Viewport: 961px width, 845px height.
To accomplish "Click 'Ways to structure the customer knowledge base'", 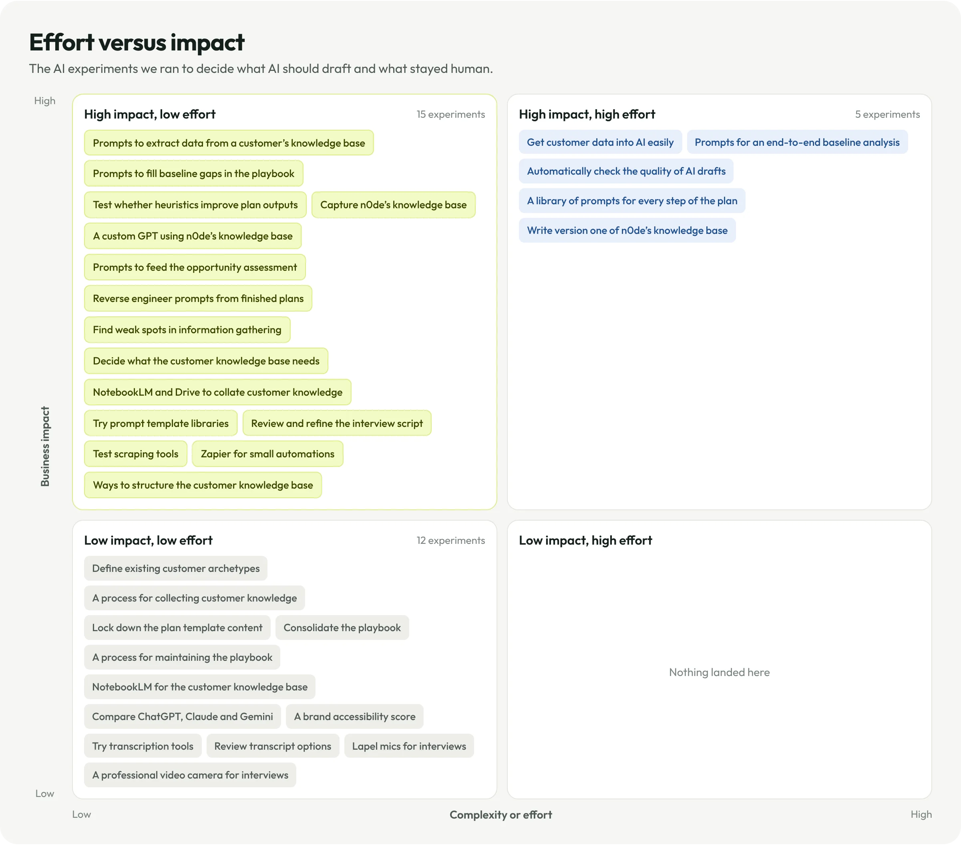I will (203, 485).
